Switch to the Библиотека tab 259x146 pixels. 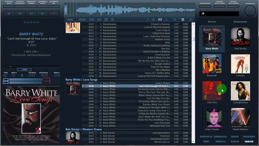(220, 137)
